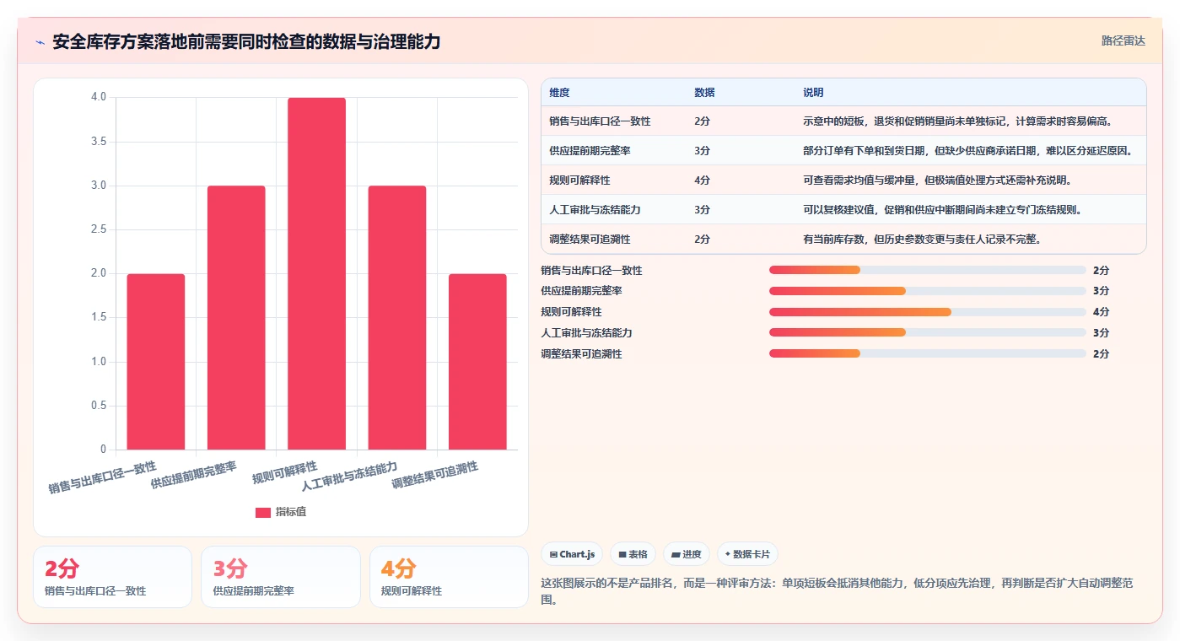The height and width of the screenshot is (641, 1180).
Task: Click table cell 供应提前期完整率
Action: [590, 151]
